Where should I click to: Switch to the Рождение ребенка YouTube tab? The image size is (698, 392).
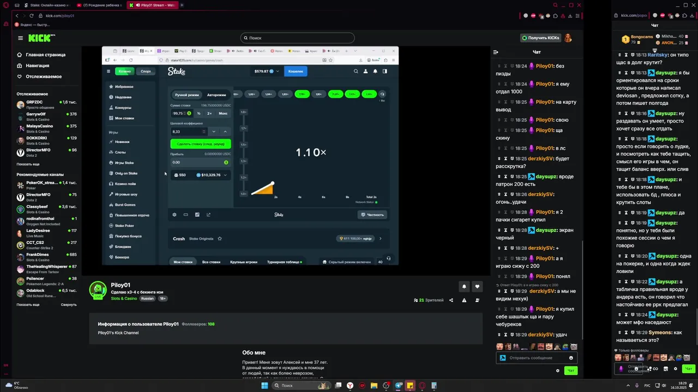point(100,5)
